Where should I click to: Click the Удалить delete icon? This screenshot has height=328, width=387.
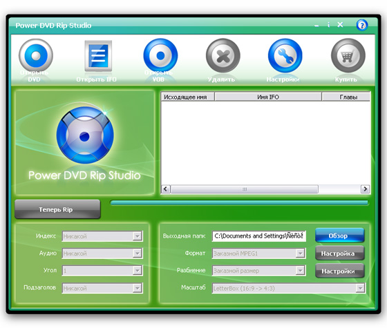tap(223, 56)
